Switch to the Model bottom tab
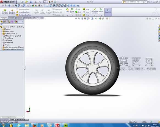Image resolution: width=160 pixels, height=127 pixels. pos(12,120)
